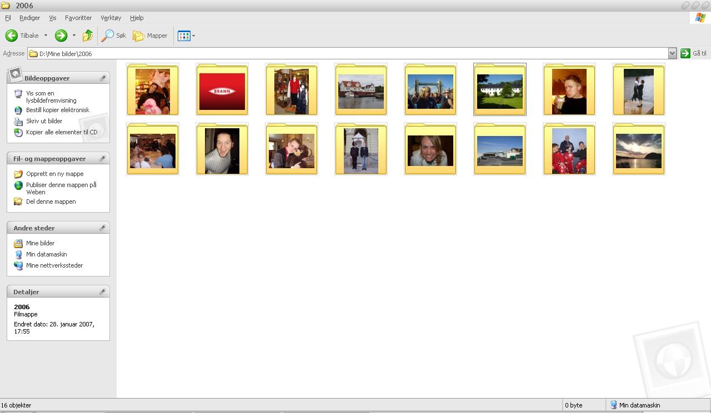
Task: Click the CD icon beside Kopier alle elementer
Action: 18,132
